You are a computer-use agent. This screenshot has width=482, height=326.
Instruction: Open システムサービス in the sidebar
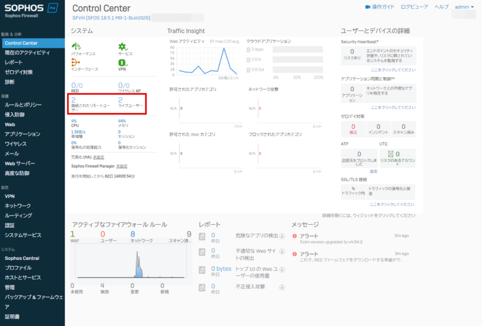tap(23, 235)
